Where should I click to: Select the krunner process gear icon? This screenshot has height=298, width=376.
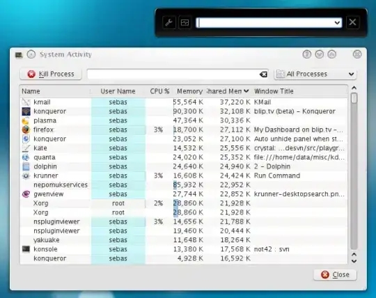(26, 175)
